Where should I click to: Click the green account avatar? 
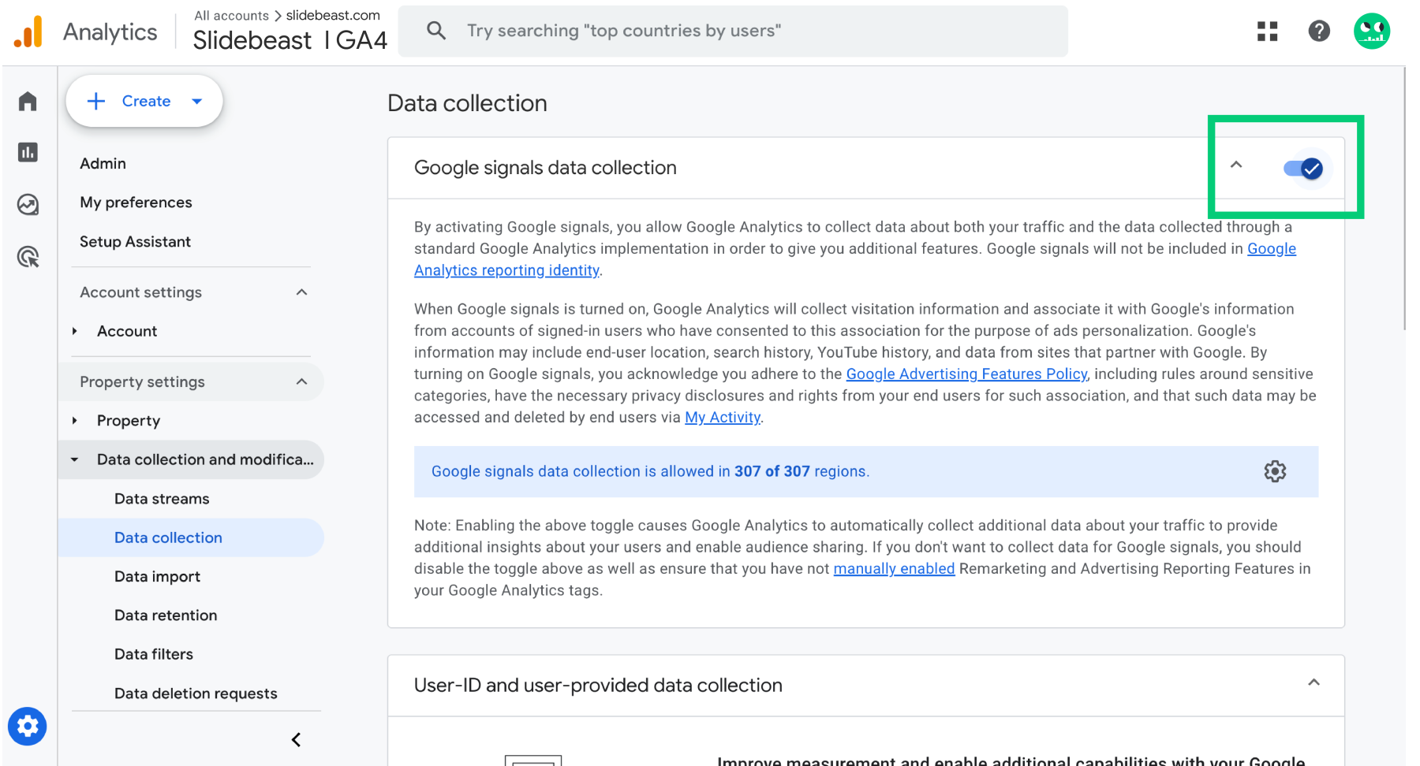click(x=1372, y=31)
